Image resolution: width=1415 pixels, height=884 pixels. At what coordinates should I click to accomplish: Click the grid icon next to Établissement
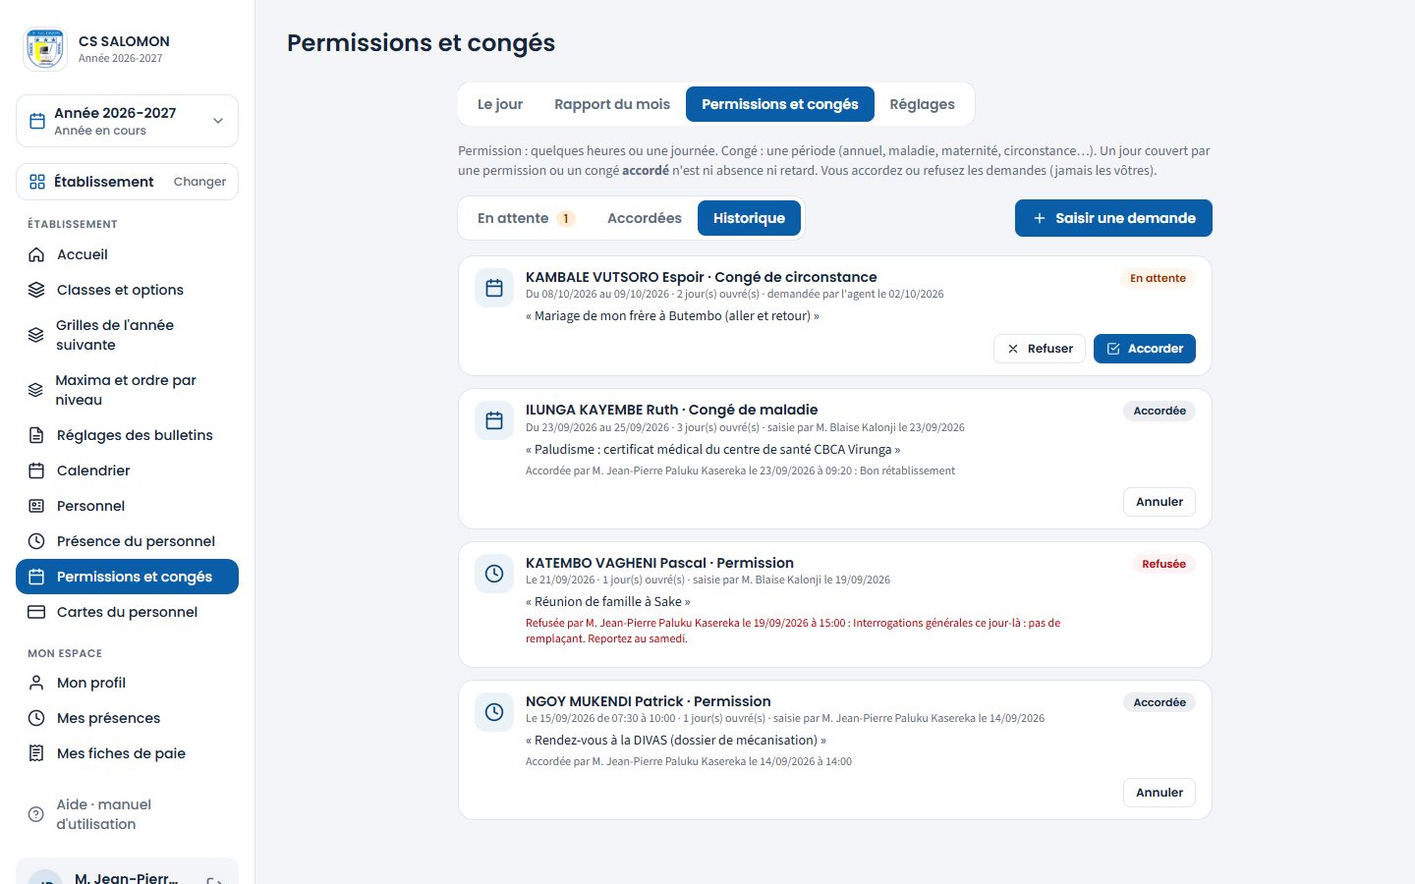tap(37, 182)
